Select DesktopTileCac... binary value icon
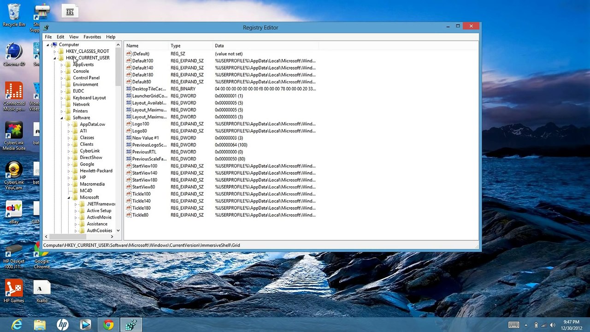This screenshot has height=332, width=590. [129, 89]
